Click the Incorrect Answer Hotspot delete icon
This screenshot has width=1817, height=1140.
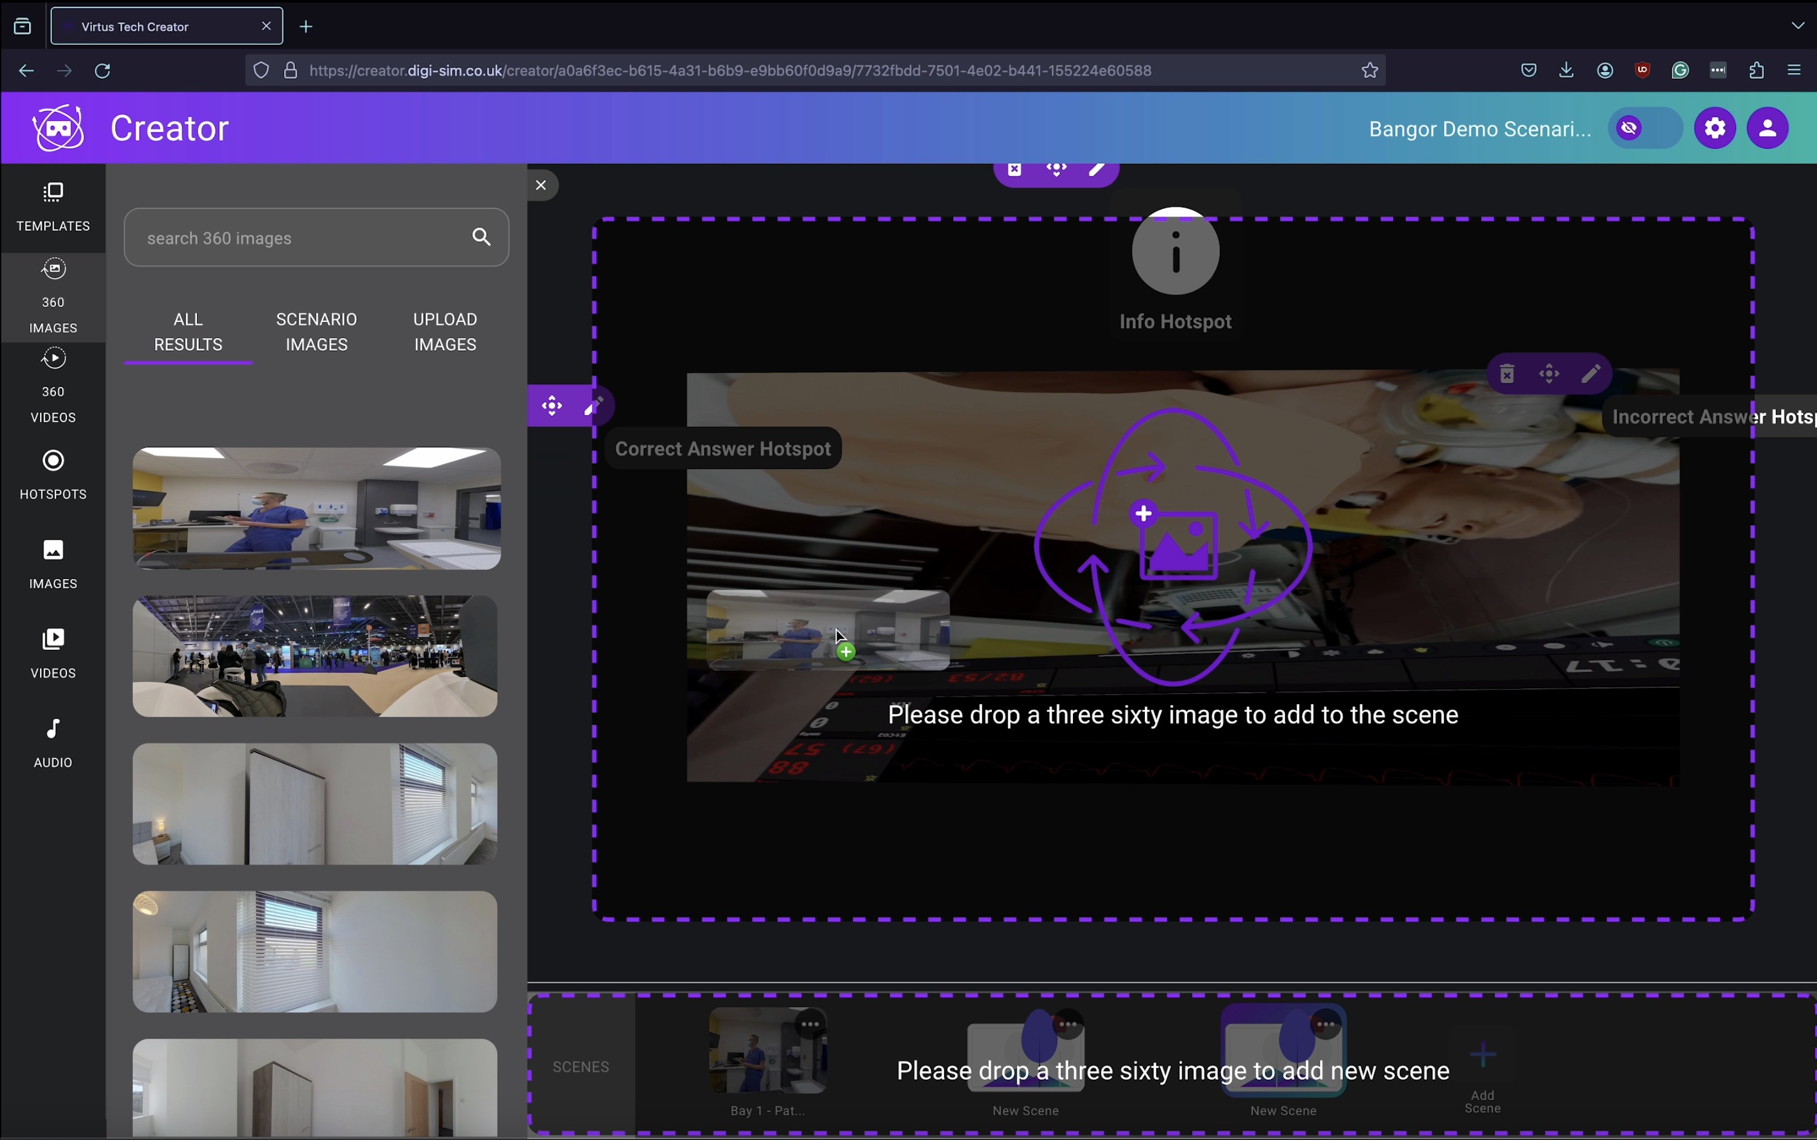tap(1506, 374)
